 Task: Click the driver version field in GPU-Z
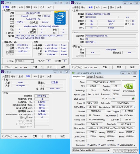111,128
